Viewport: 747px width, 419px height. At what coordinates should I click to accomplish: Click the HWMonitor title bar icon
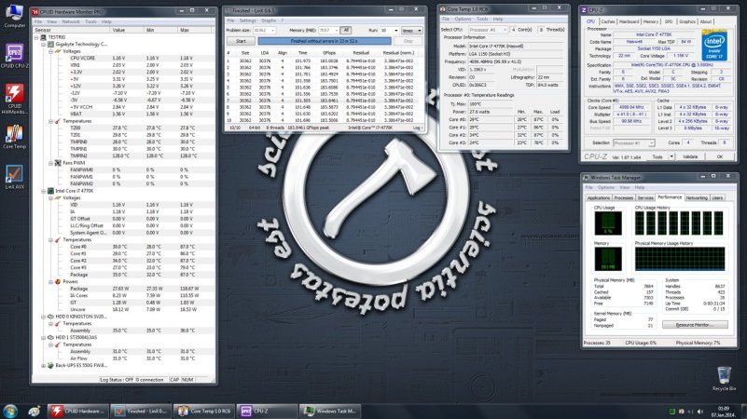point(35,11)
